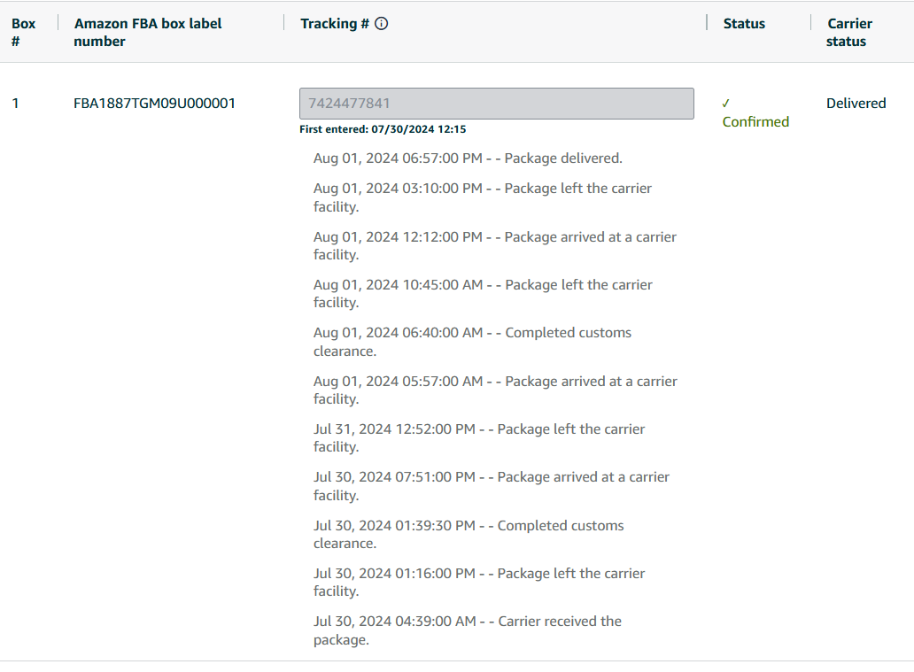
Task: Click the First entered date text
Action: pos(383,129)
